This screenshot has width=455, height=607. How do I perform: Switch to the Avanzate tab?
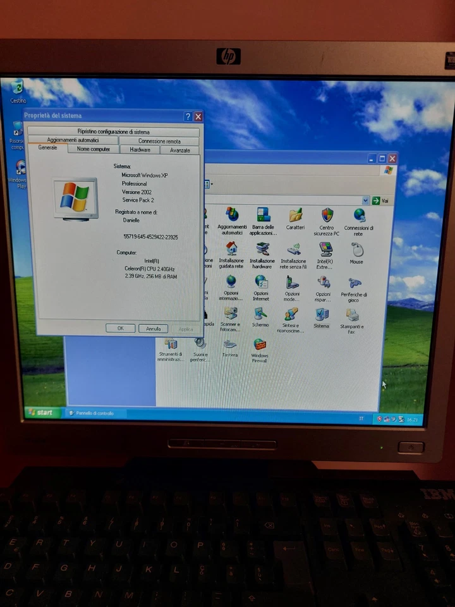[180, 150]
